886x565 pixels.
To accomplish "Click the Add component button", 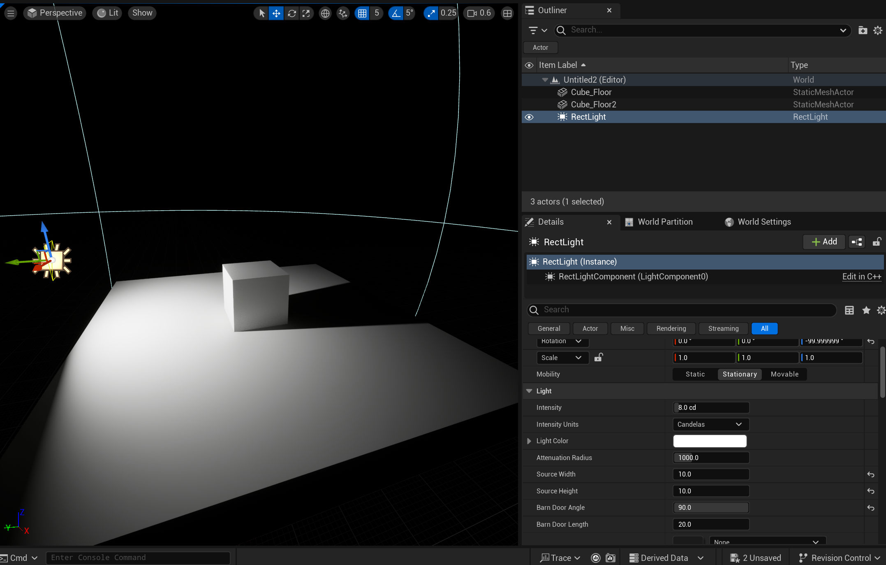I will pyautogui.click(x=824, y=242).
